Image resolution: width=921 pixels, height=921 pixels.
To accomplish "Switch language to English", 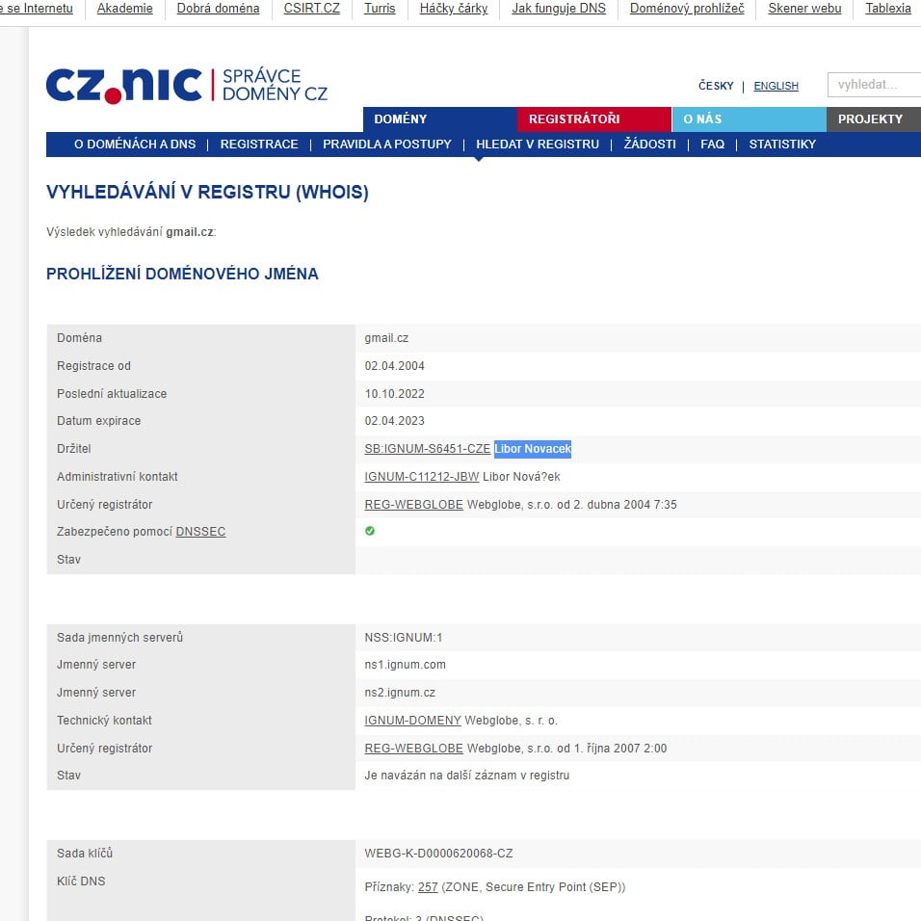I will (776, 86).
